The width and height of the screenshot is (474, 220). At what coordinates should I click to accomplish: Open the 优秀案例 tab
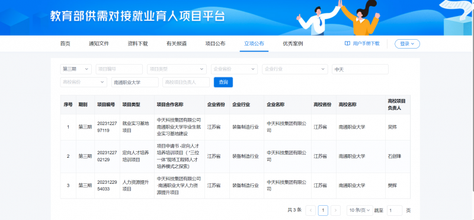click(x=293, y=43)
